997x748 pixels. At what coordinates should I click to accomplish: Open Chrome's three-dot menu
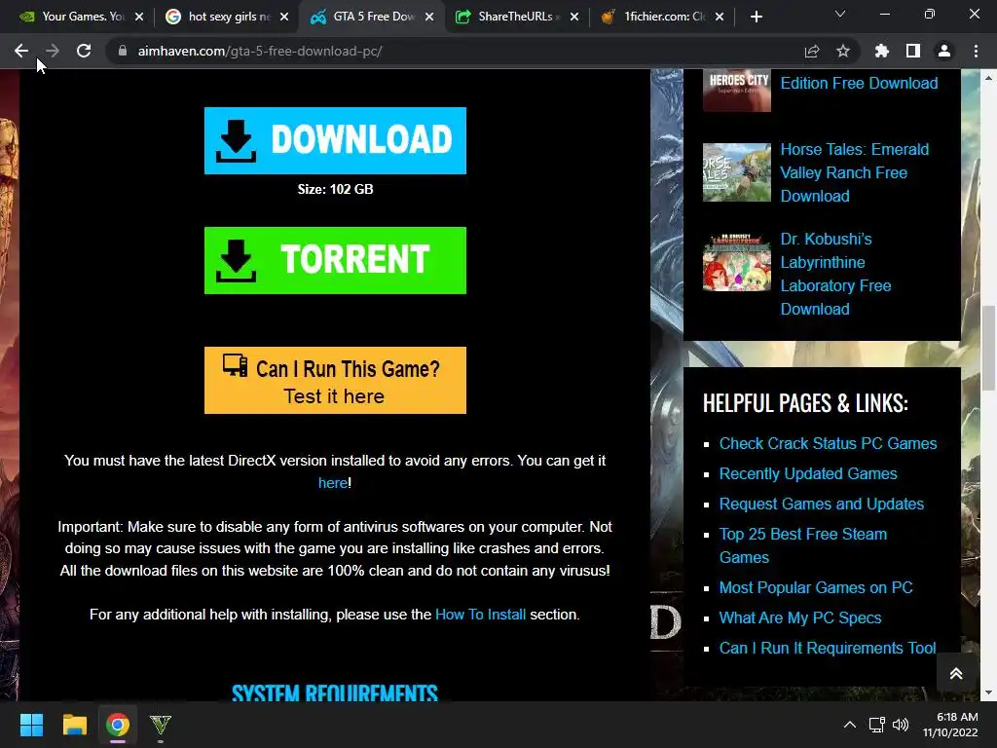point(976,51)
